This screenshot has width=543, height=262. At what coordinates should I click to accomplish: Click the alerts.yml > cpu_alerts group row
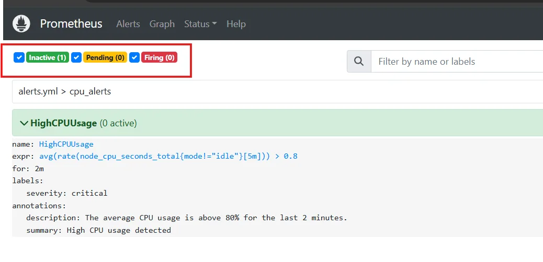pyautogui.click(x=277, y=92)
